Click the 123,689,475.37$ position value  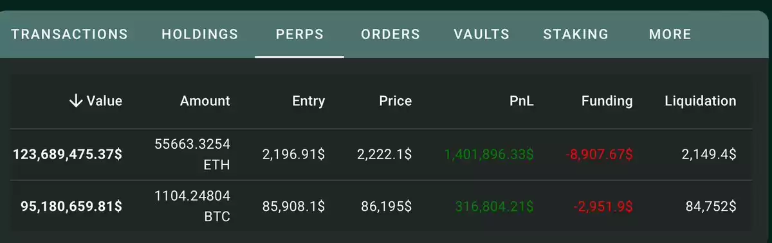(x=68, y=155)
